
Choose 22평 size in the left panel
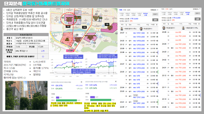[x=122, y=14]
